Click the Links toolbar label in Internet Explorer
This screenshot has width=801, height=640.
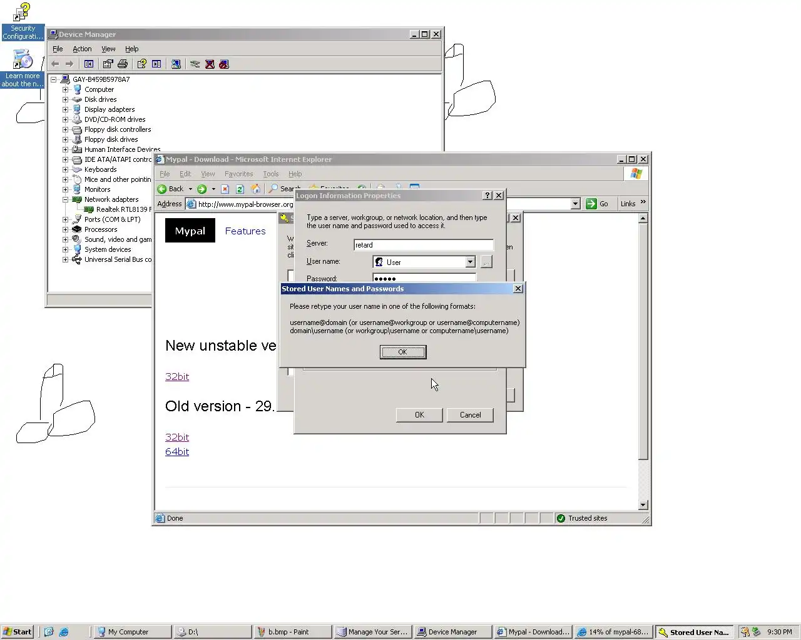tap(628, 204)
